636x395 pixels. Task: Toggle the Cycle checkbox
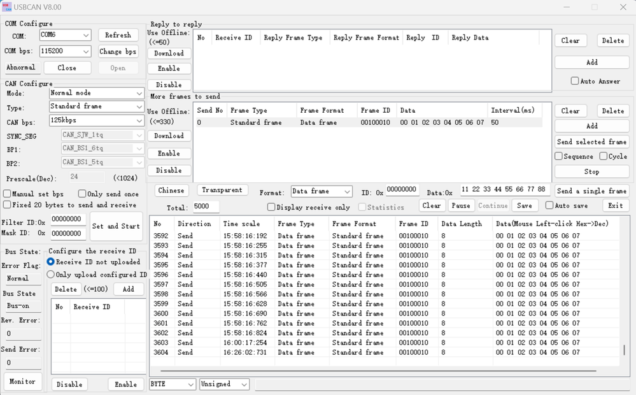click(603, 157)
